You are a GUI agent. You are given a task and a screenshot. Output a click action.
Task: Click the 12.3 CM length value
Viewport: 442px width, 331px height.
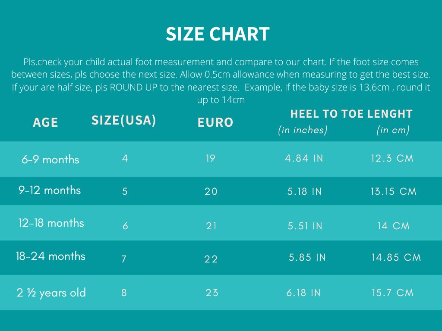pyautogui.click(x=392, y=158)
